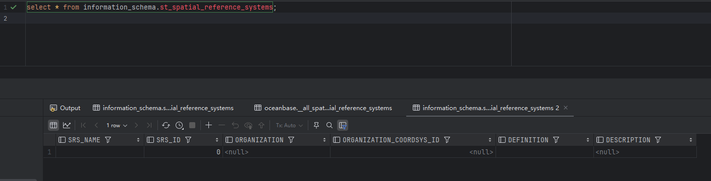The image size is (711, 181).
Task: Select the ORGANIZATION_COORDSYS_ID cell showing <null>
Action: pos(413,152)
